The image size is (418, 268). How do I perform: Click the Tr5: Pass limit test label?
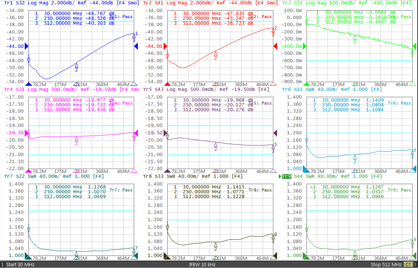261,103
